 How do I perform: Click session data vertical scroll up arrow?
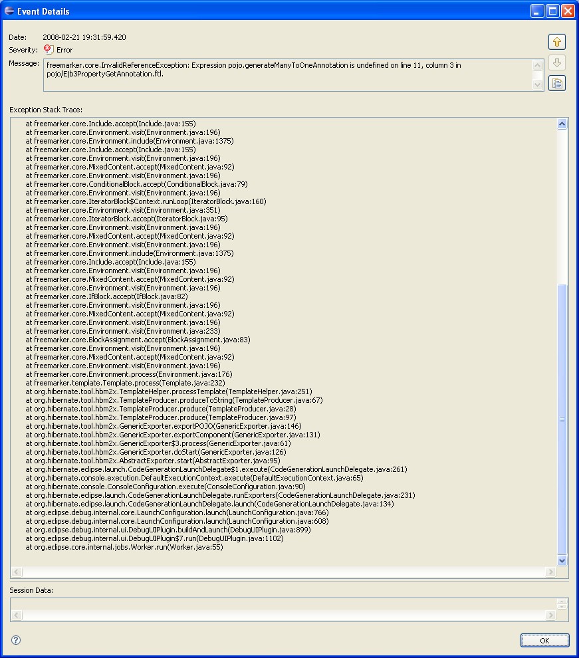click(x=562, y=602)
